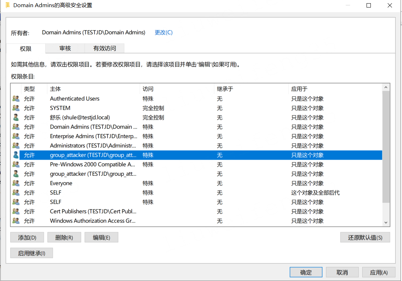402x281 pixels.
Task: Click the scroll down arrow of permission list
Action: point(386,222)
